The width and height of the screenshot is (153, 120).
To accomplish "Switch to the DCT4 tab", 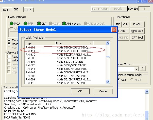I will pos(6,10).
